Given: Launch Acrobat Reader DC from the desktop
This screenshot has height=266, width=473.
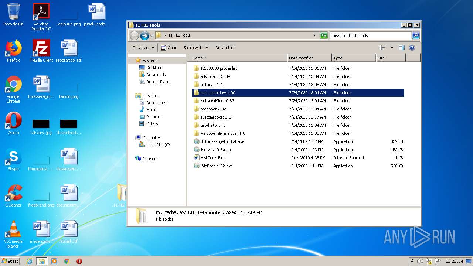Looking at the screenshot, I should tap(41, 17).
